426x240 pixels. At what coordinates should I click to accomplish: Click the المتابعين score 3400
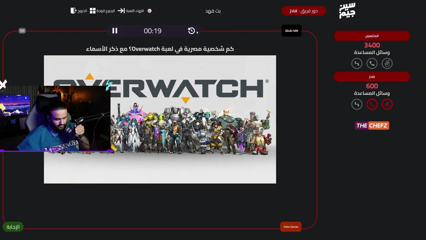372,45
